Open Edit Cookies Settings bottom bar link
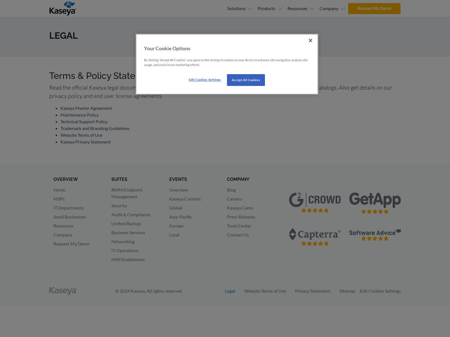Screen dimensions: 450x337 (380, 291)
